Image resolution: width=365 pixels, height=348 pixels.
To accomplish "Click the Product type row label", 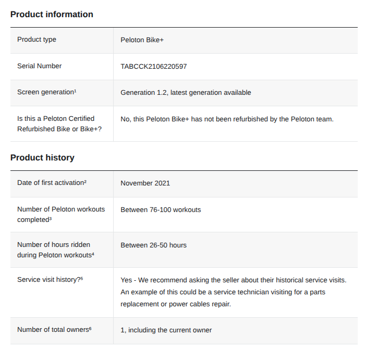I will coord(36,40).
